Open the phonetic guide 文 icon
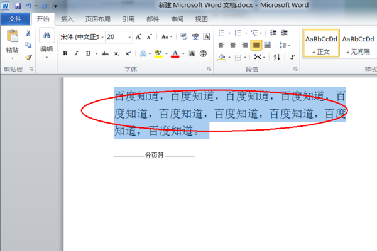This screenshot has width=377, height=251. pyautogui.click(x=195, y=37)
